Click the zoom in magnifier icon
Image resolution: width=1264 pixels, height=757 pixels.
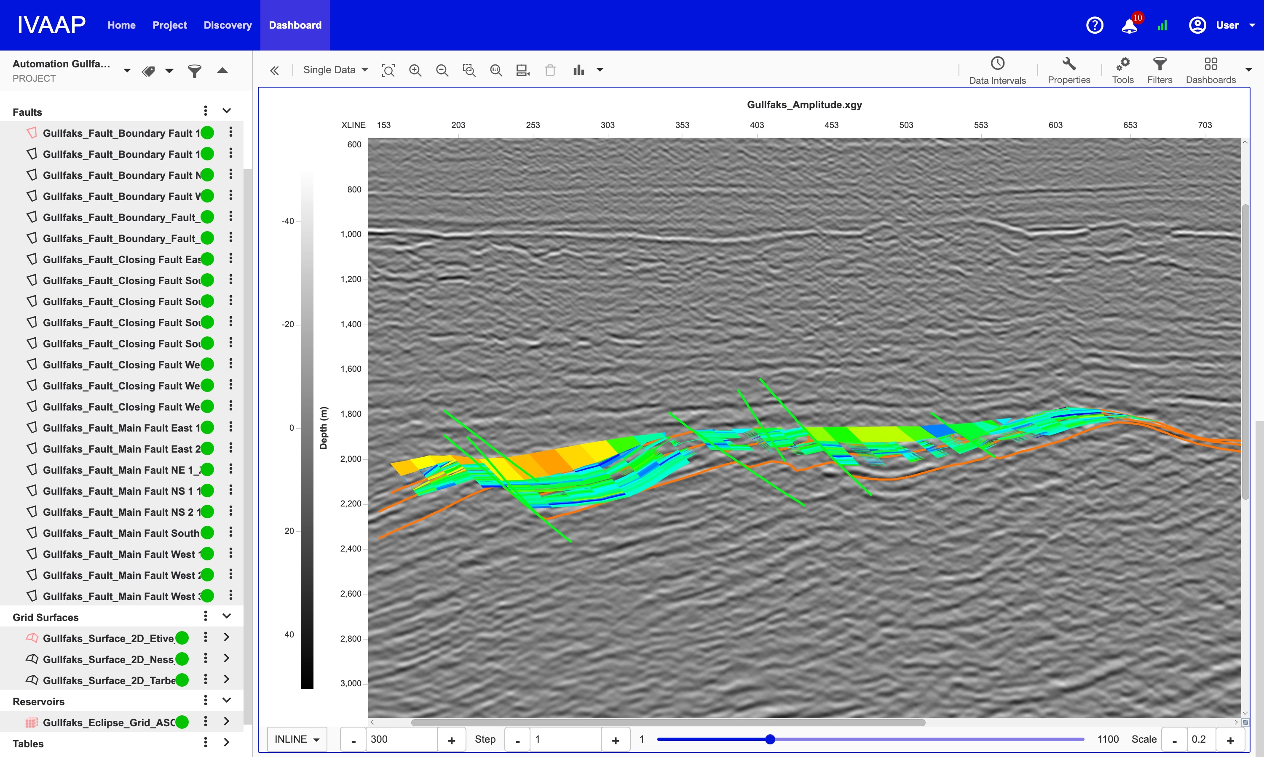tap(415, 70)
